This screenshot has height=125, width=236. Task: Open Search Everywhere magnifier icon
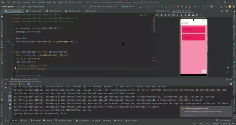(x=226, y=7)
